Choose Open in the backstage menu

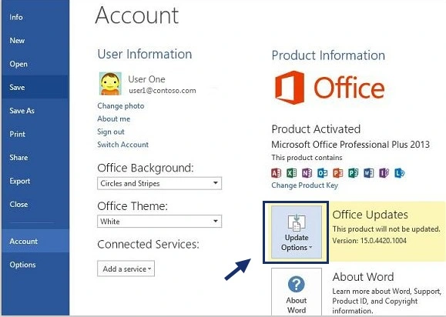click(35, 64)
